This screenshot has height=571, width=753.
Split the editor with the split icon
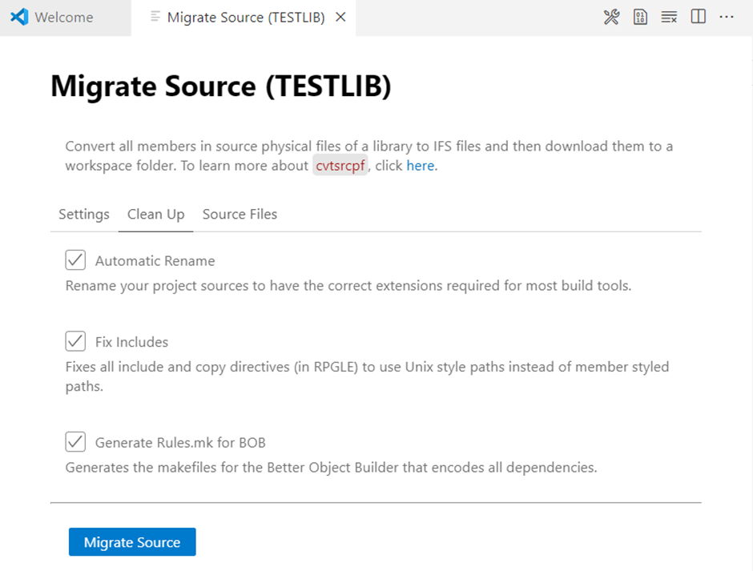pos(699,18)
